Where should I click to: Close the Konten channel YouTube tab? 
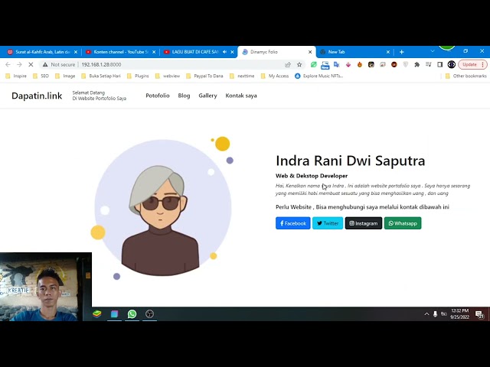tap(154, 52)
